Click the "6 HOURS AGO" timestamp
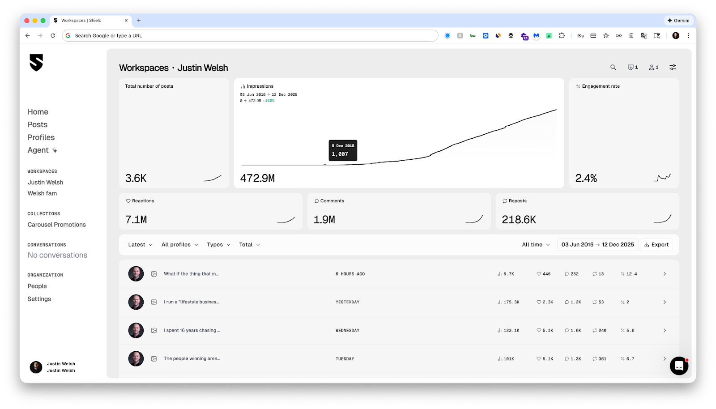 (350, 274)
